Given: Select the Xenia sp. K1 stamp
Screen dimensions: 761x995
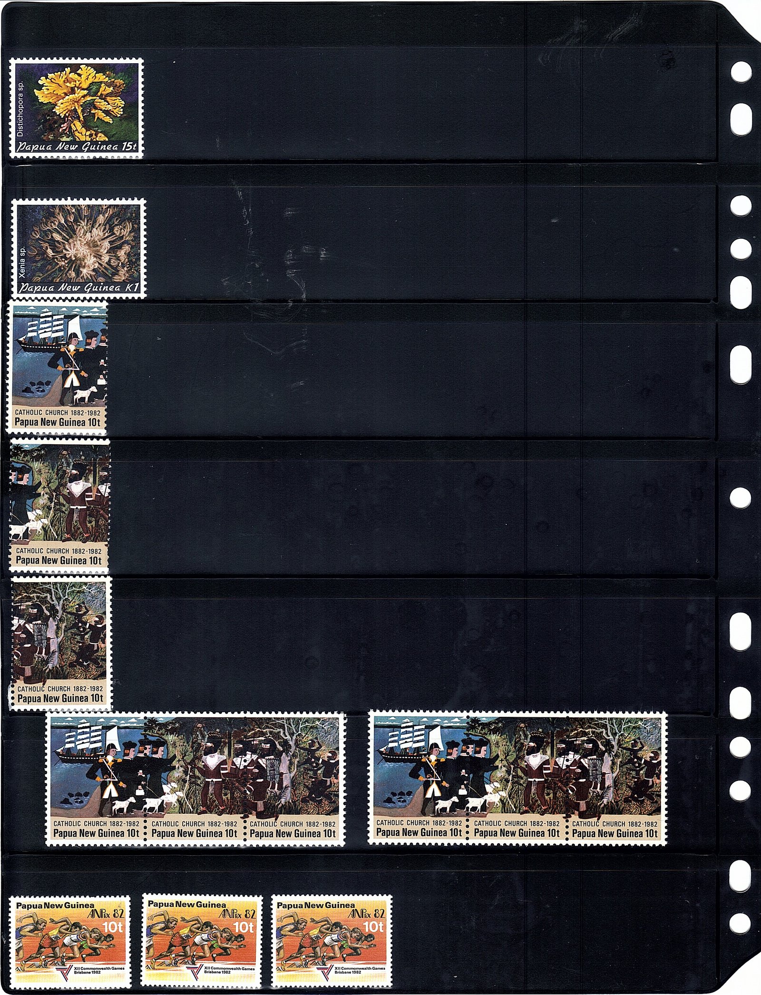Looking at the screenshot, I should pyautogui.click(x=78, y=249).
